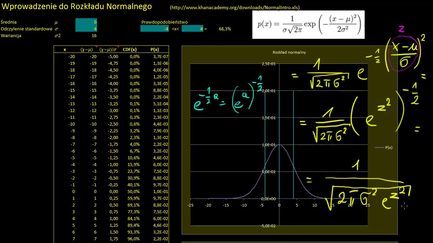Select the lower probability bound cell -4
The height and width of the screenshot is (243, 433).
click(155, 29)
